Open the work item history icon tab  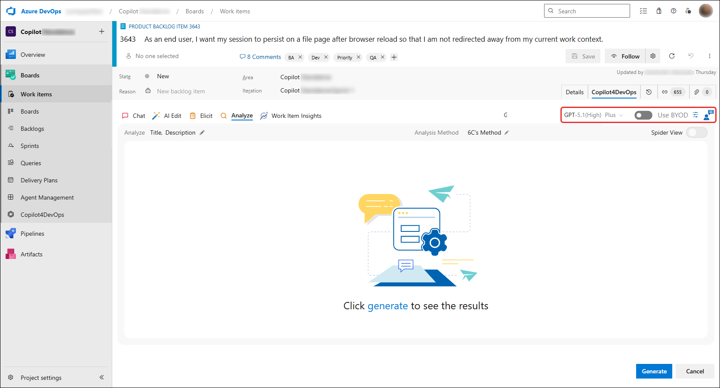coord(649,92)
